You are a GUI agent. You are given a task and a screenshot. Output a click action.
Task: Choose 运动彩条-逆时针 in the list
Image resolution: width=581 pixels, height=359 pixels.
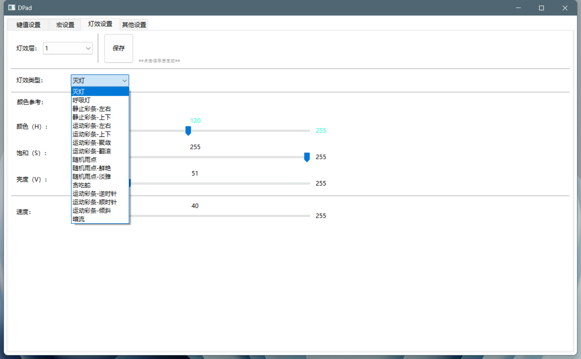pyautogui.click(x=95, y=193)
